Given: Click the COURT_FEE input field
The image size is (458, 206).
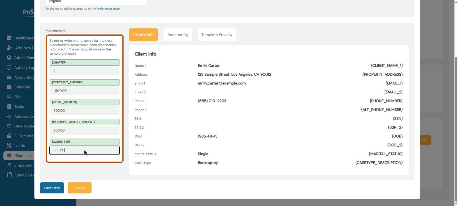Looking at the screenshot, I should (x=84, y=150).
